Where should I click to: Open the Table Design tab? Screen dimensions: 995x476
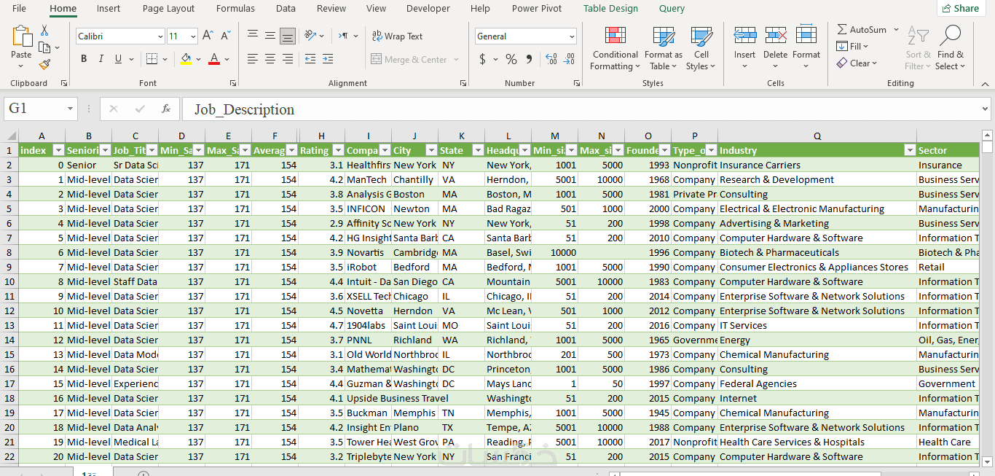[610, 9]
